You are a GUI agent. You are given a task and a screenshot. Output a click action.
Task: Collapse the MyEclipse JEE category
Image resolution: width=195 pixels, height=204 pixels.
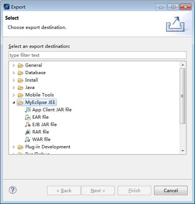click(x=14, y=102)
